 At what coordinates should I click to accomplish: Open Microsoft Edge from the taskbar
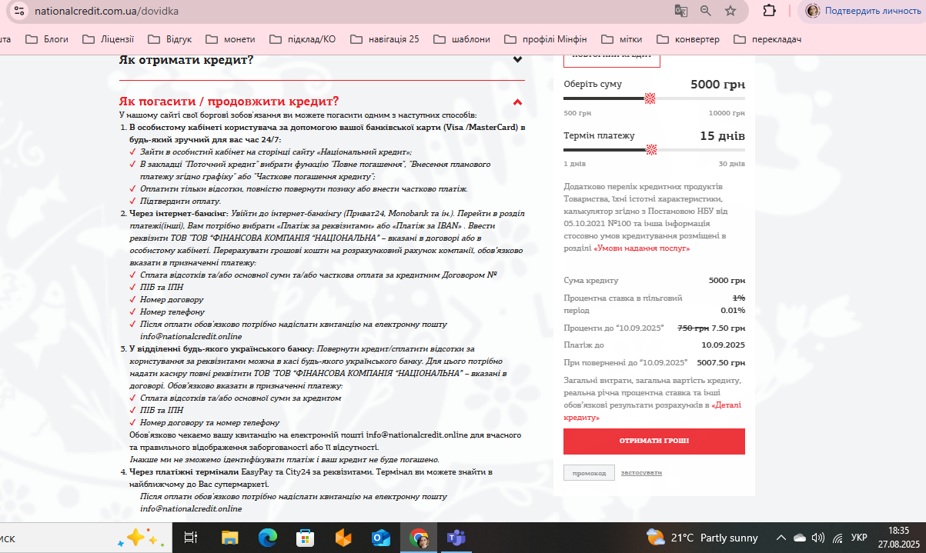[267, 538]
